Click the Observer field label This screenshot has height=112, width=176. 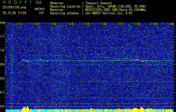pyautogui.click(x=57, y=3)
